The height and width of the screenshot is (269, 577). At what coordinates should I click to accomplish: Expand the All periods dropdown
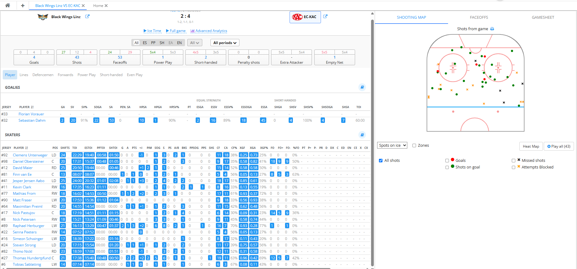225,43
